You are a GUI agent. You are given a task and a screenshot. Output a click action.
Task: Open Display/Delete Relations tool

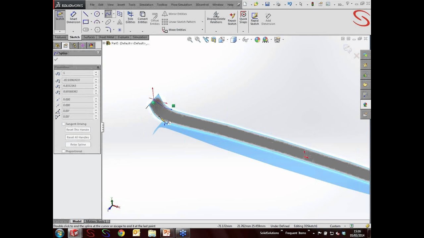(216, 17)
